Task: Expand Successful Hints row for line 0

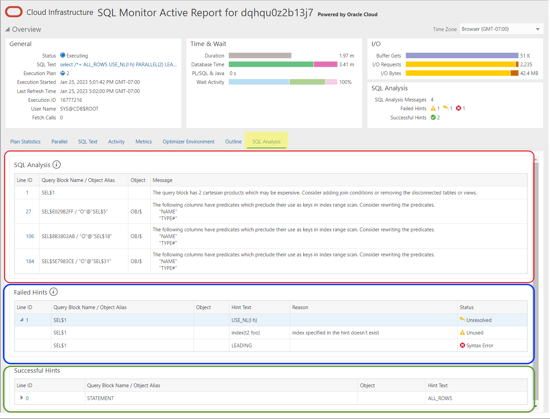Action: tap(22, 398)
